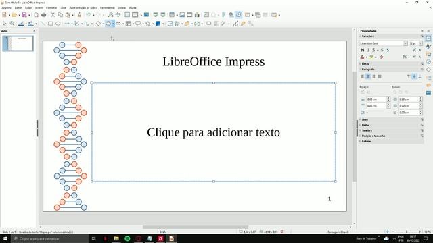This screenshot has height=243, width=433.
Task: Expand the Posição e tamanho section
Action: (360, 136)
